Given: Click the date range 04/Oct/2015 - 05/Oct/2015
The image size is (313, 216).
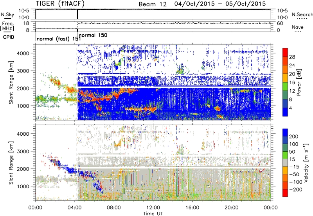Looking at the screenshot, I should pos(220,4).
